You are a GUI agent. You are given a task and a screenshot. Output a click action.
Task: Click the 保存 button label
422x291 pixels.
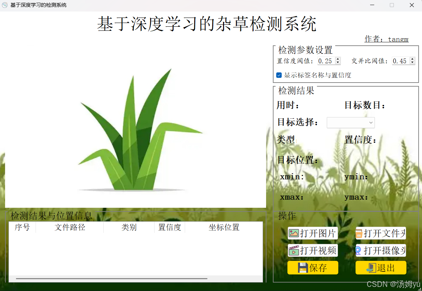(x=318, y=268)
